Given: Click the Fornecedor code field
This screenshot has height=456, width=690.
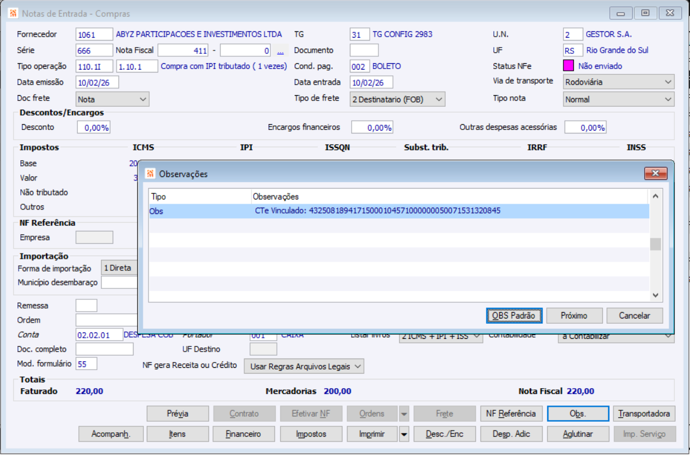Looking at the screenshot, I should pyautogui.click(x=94, y=34).
